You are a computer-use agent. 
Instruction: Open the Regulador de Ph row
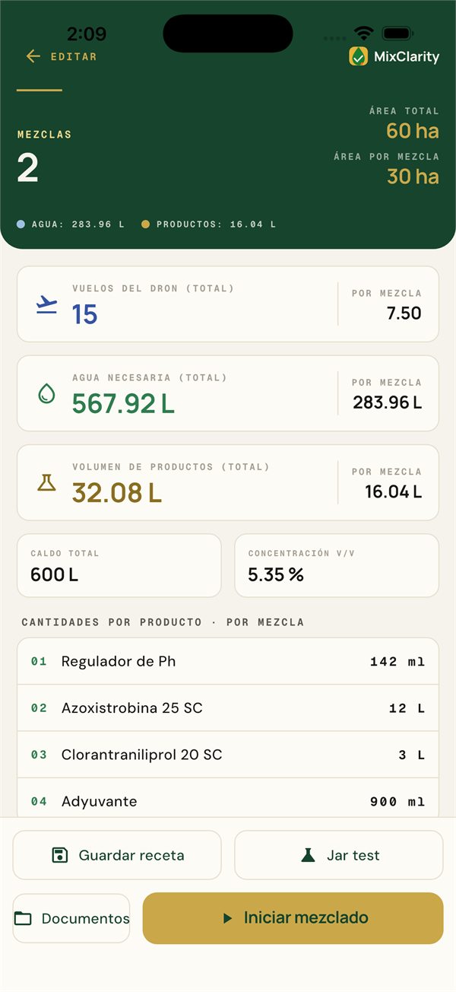click(x=228, y=661)
